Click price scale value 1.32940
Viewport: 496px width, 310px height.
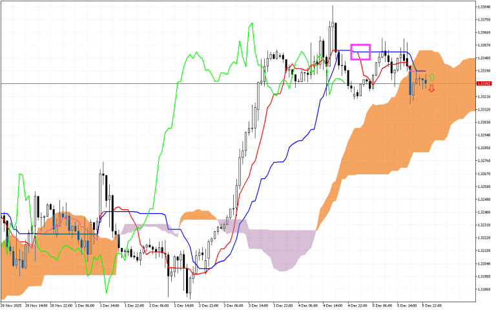point(484,135)
